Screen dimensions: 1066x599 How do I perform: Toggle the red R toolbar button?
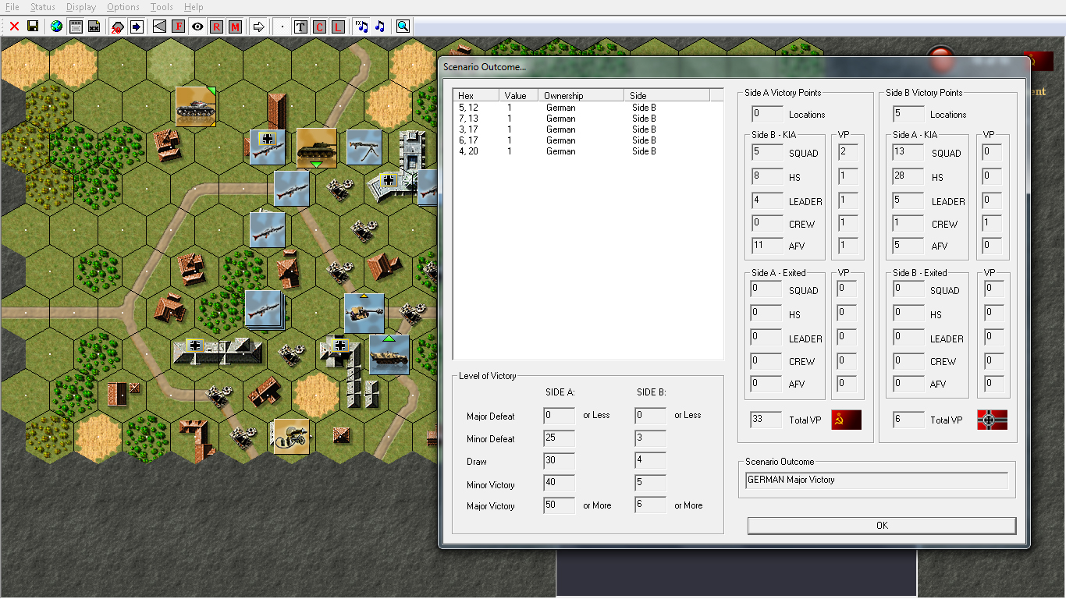(x=216, y=27)
